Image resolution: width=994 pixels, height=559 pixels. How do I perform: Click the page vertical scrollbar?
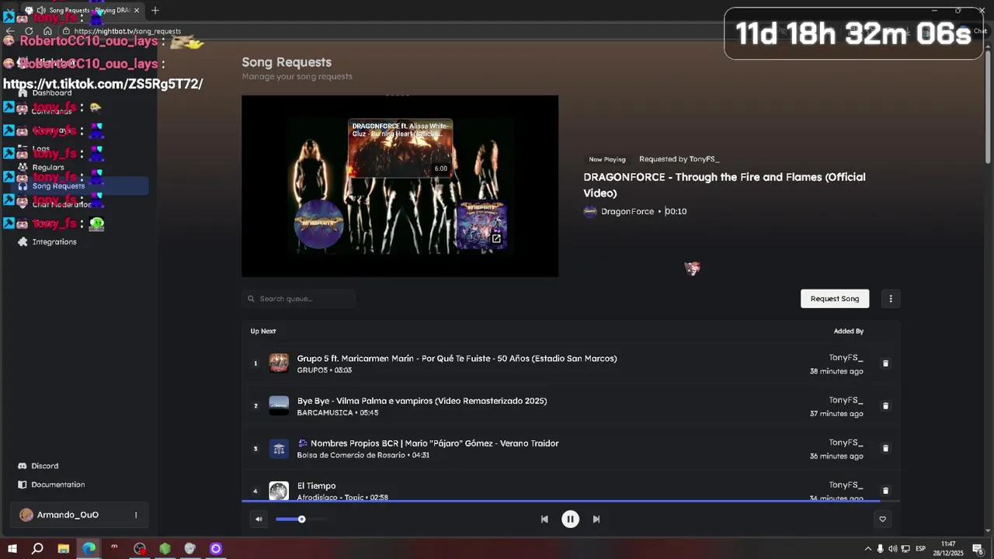989,109
